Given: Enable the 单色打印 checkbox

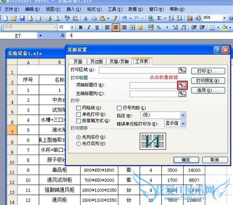Looking at the screenshot, I should click(x=79, y=114).
